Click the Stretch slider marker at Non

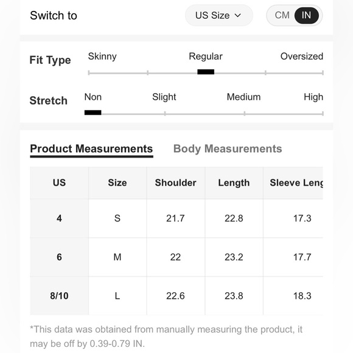(93, 113)
